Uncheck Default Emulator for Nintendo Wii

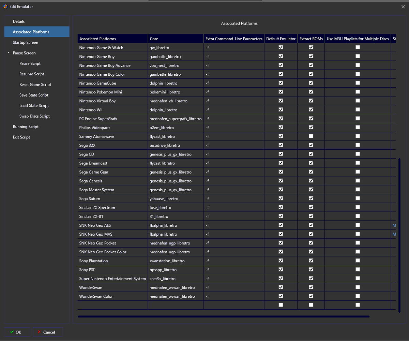pyautogui.click(x=281, y=109)
